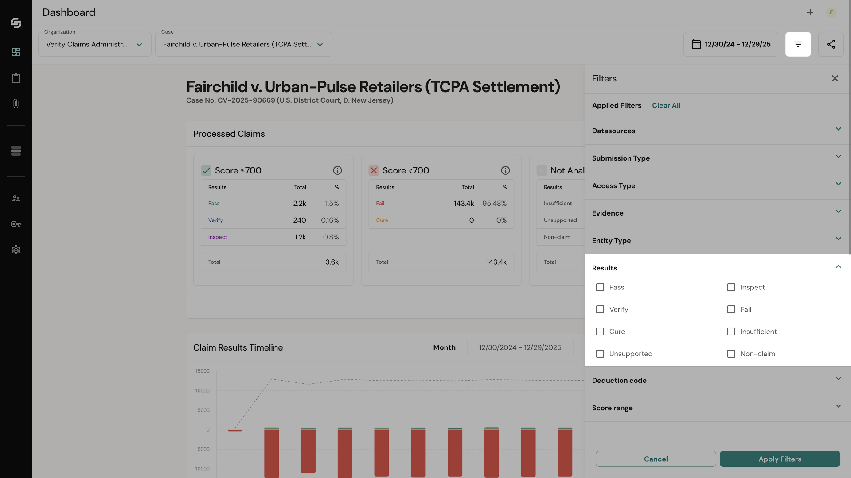Click the calendar icon in date range
Viewport: 851px width, 478px height.
(x=696, y=44)
